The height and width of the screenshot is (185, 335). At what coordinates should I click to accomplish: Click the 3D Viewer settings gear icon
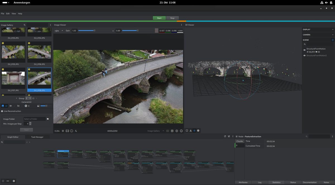198,131
